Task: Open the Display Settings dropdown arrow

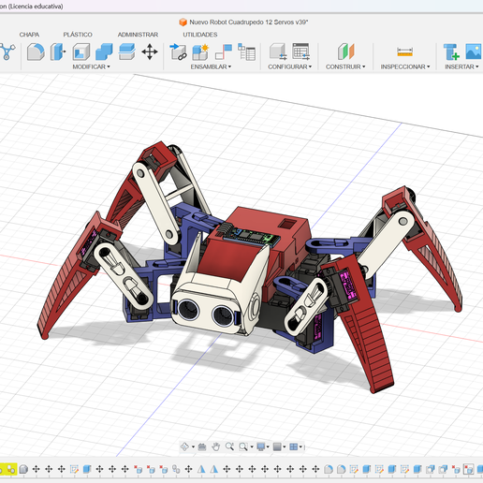Action: click(x=268, y=447)
